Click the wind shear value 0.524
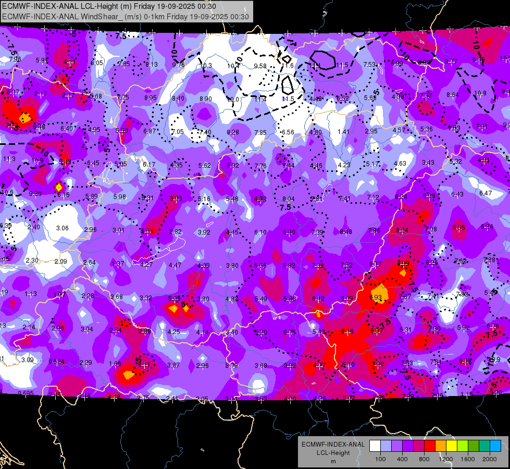The width and height of the screenshot is (510, 469). (x=57, y=362)
